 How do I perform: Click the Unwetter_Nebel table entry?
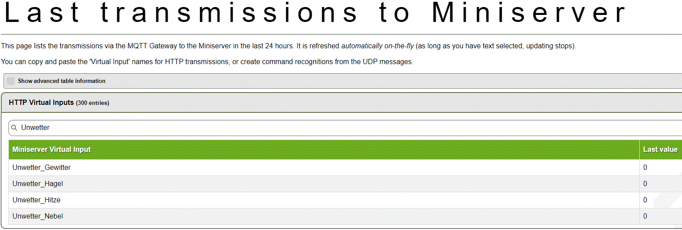(x=37, y=216)
